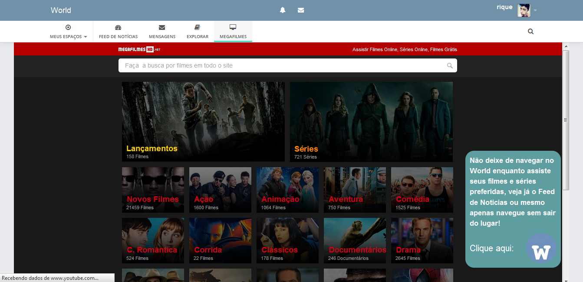The height and width of the screenshot is (282, 583).
Task: Open the C. Romântica category tile
Action: tap(153, 240)
